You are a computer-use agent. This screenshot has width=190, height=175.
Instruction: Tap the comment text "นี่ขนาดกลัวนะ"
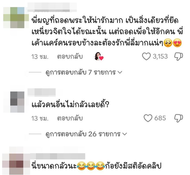[54, 166]
